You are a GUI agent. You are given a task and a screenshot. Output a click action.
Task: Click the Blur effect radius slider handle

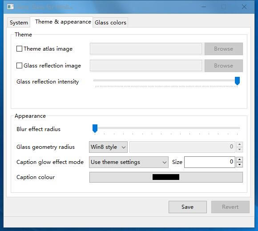click(x=95, y=128)
